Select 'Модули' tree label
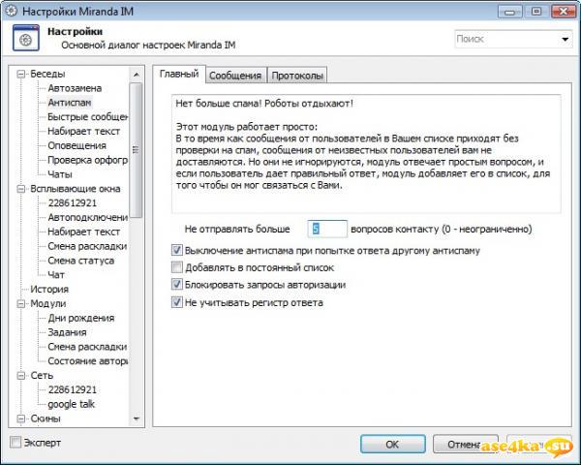The width and height of the screenshot is (581, 465). (x=48, y=303)
